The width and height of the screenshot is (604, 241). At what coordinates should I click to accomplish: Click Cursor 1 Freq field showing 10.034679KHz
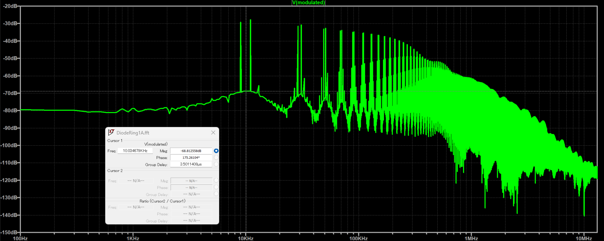[x=135, y=151]
